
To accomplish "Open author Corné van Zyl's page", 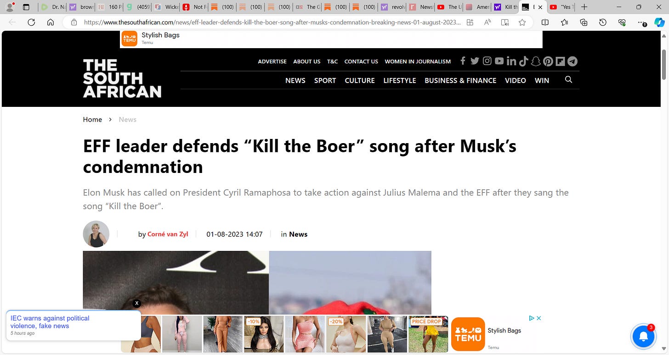I will 168,234.
